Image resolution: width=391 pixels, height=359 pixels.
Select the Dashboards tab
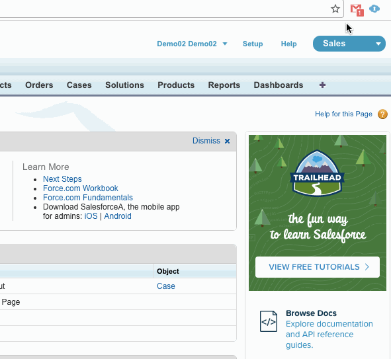[x=279, y=85]
